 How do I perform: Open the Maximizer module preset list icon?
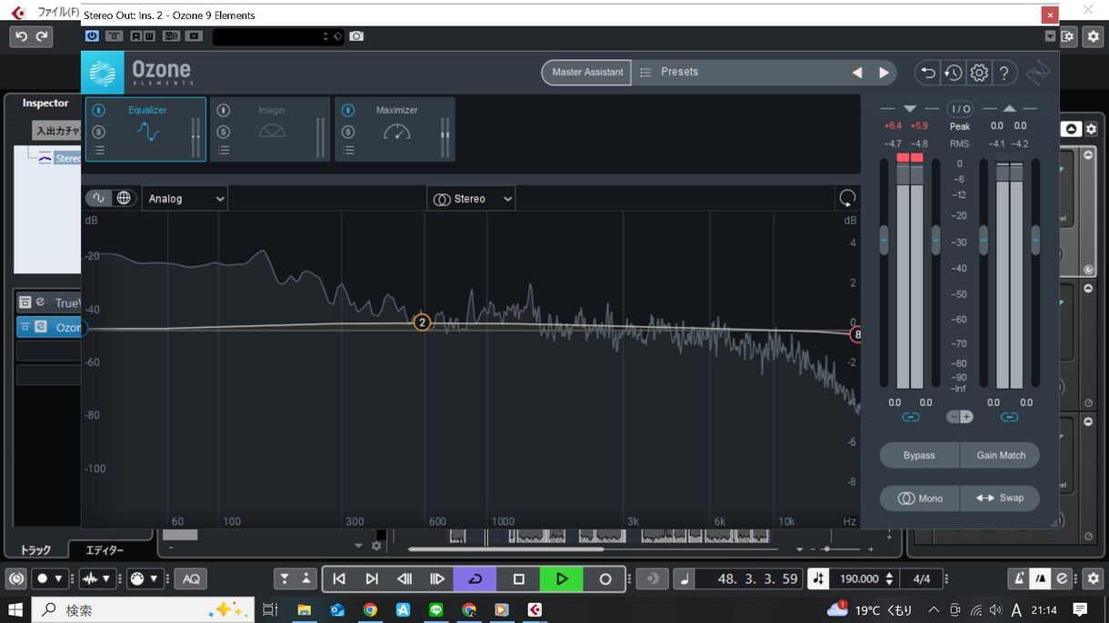(348, 151)
